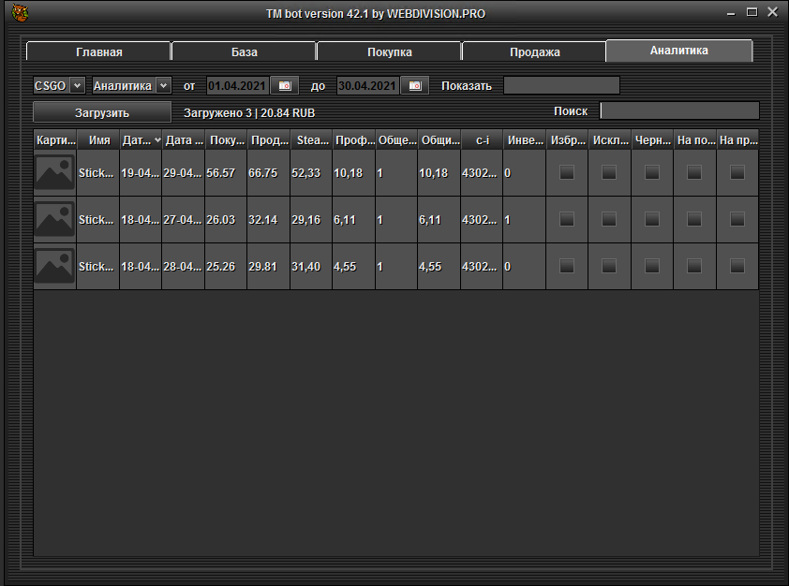Click the Поиск search input field

coord(679,110)
